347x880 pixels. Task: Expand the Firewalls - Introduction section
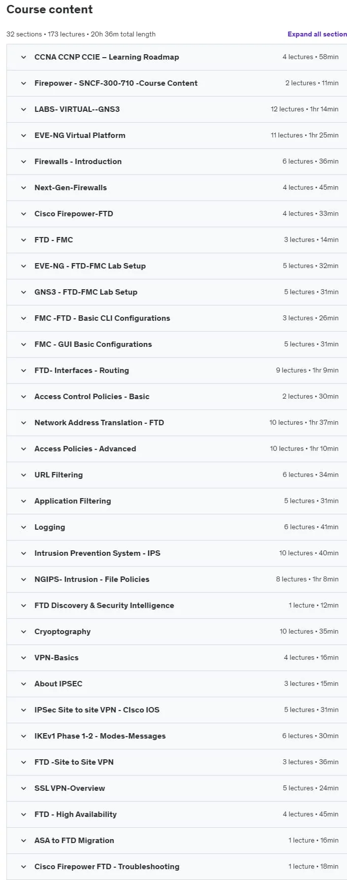177,162
